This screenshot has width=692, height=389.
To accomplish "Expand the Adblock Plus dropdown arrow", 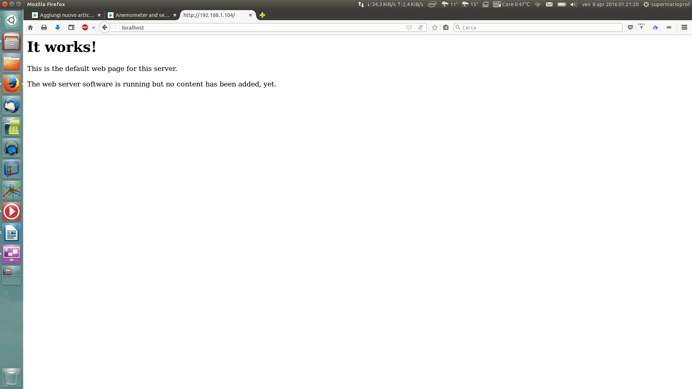I will pos(93,28).
